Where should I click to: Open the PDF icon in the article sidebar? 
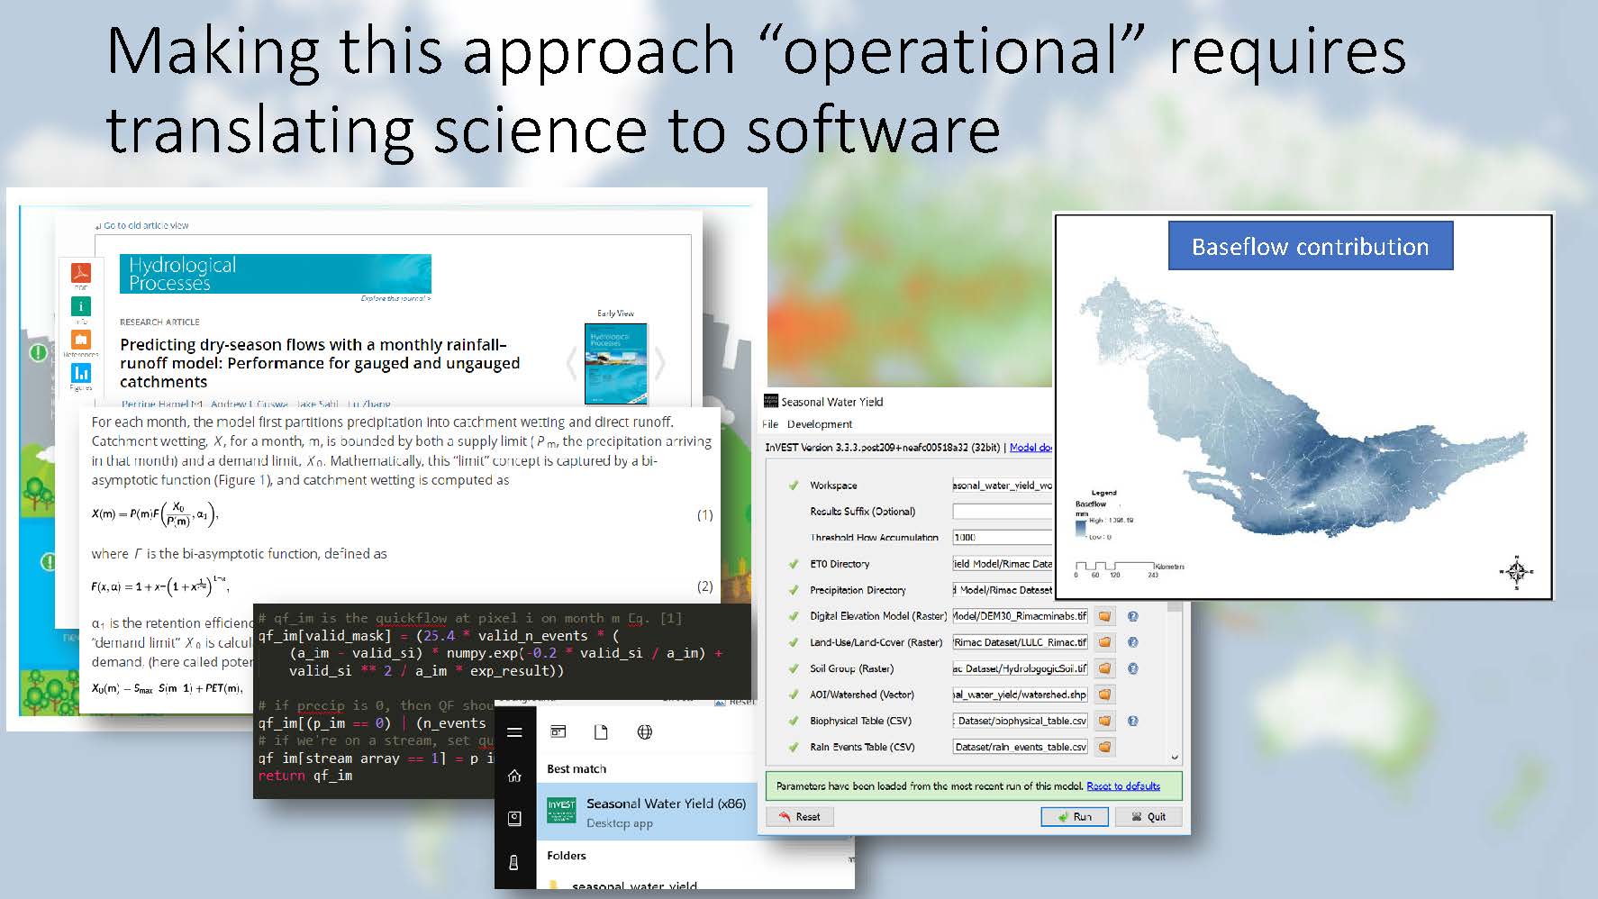tap(81, 273)
